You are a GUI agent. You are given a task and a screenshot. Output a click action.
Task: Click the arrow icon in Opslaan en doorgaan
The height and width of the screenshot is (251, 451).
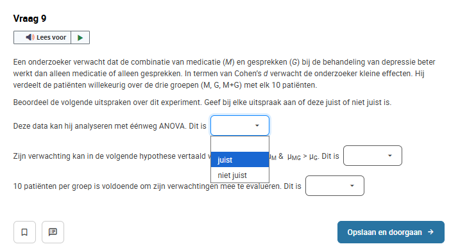[430, 232]
